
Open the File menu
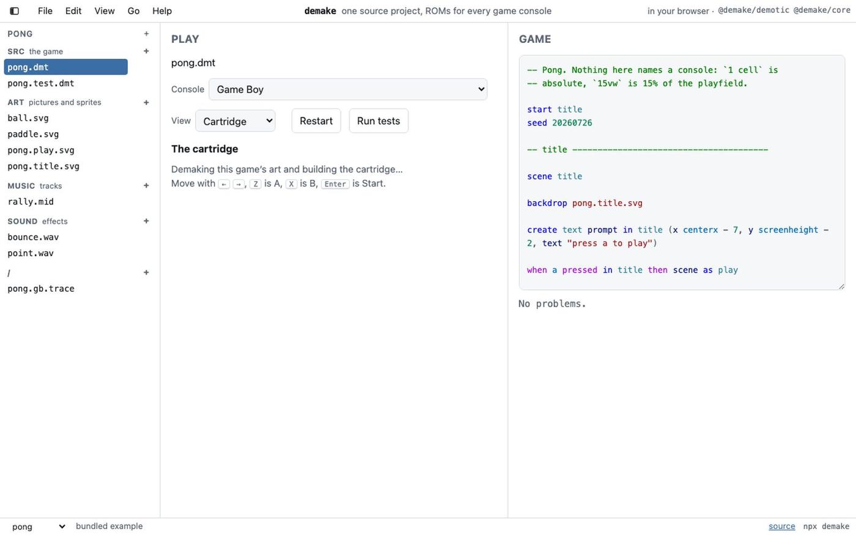[x=45, y=11]
